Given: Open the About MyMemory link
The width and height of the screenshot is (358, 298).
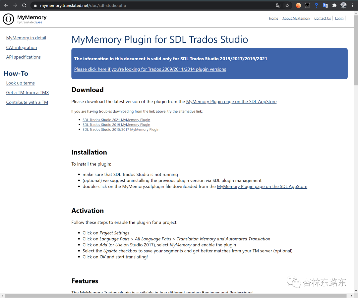Looking at the screenshot, I should click(x=296, y=18).
